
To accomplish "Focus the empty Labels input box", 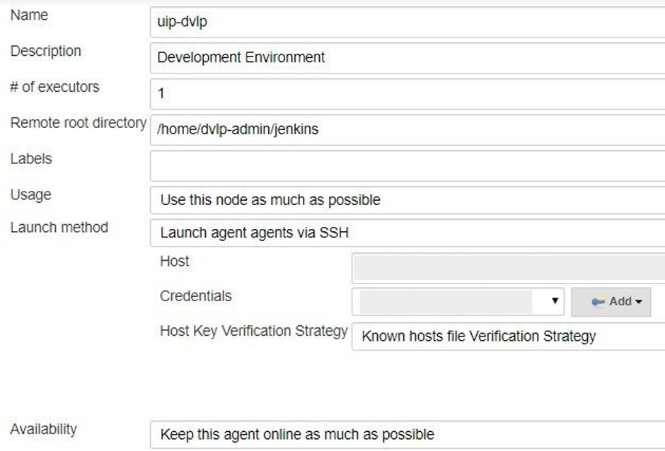I will 407,165.
